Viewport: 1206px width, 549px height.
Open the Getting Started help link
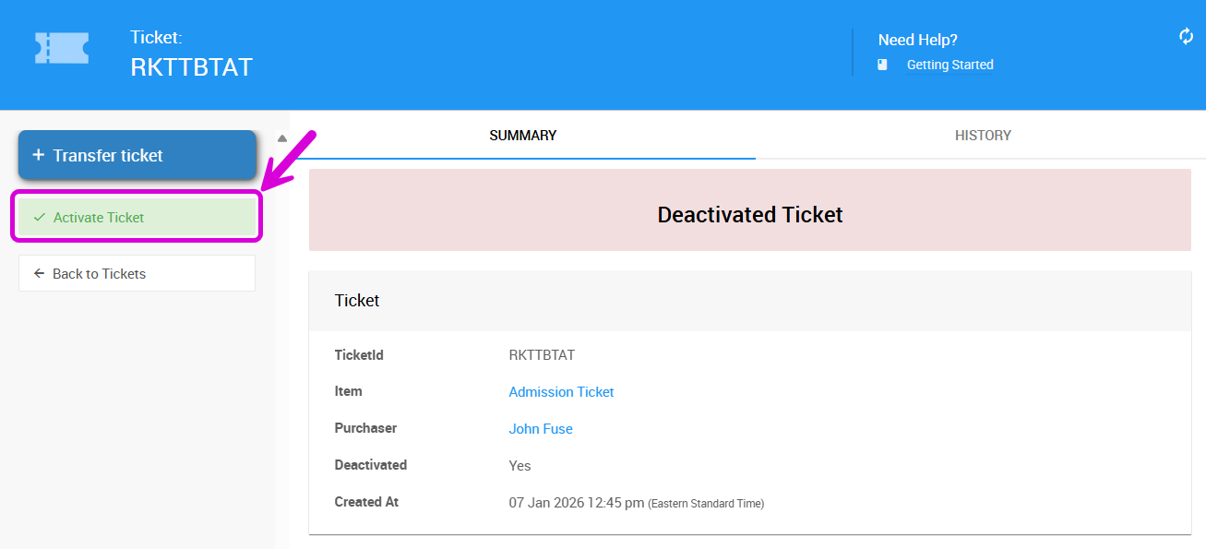click(x=949, y=65)
